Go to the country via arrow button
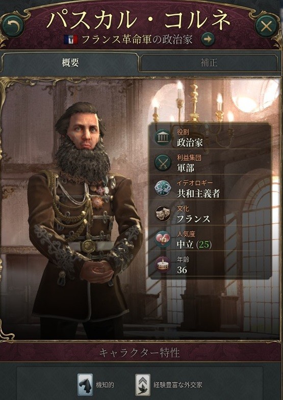 (208, 40)
